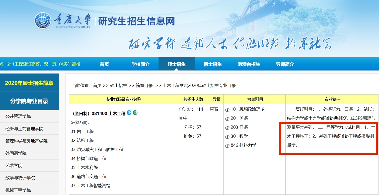Open the 导师简介 navigation tab
The height and width of the screenshot is (195, 379).
[285, 64]
